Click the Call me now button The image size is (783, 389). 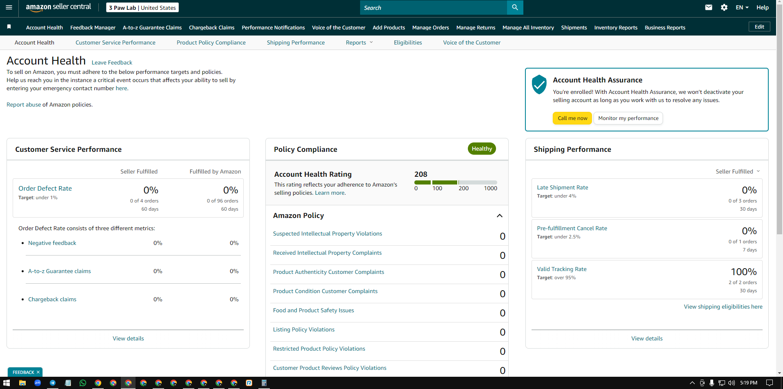tap(572, 118)
